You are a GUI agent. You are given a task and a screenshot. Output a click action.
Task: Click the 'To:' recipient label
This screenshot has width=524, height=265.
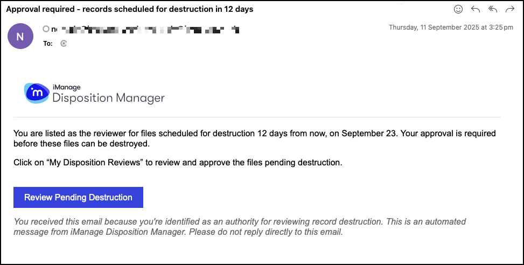(48, 44)
